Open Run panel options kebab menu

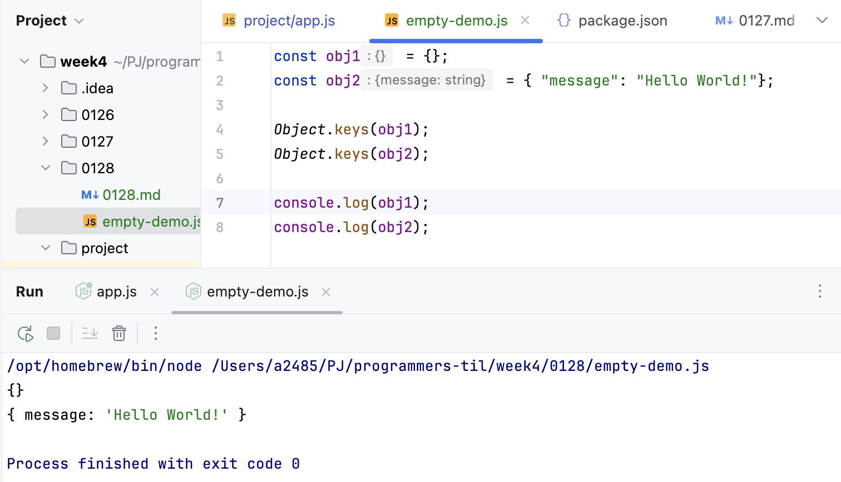pos(820,292)
